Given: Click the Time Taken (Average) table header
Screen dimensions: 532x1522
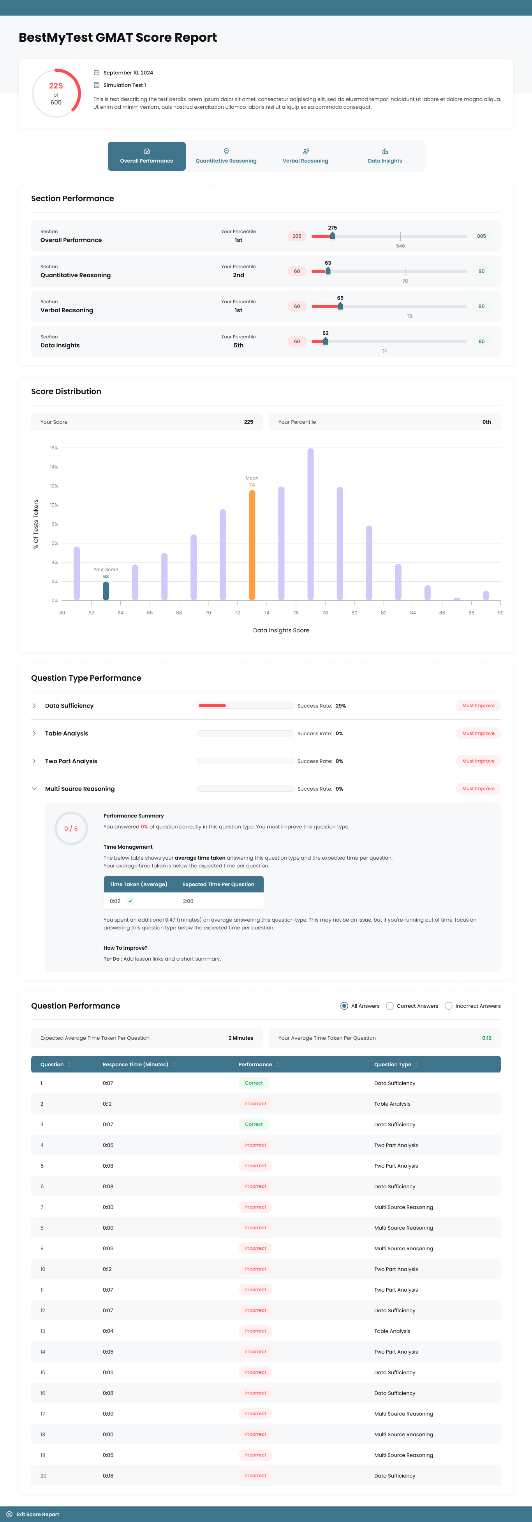Looking at the screenshot, I should pos(140,884).
